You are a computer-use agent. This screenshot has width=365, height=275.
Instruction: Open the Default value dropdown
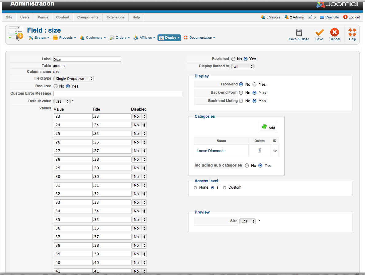[x=62, y=101]
